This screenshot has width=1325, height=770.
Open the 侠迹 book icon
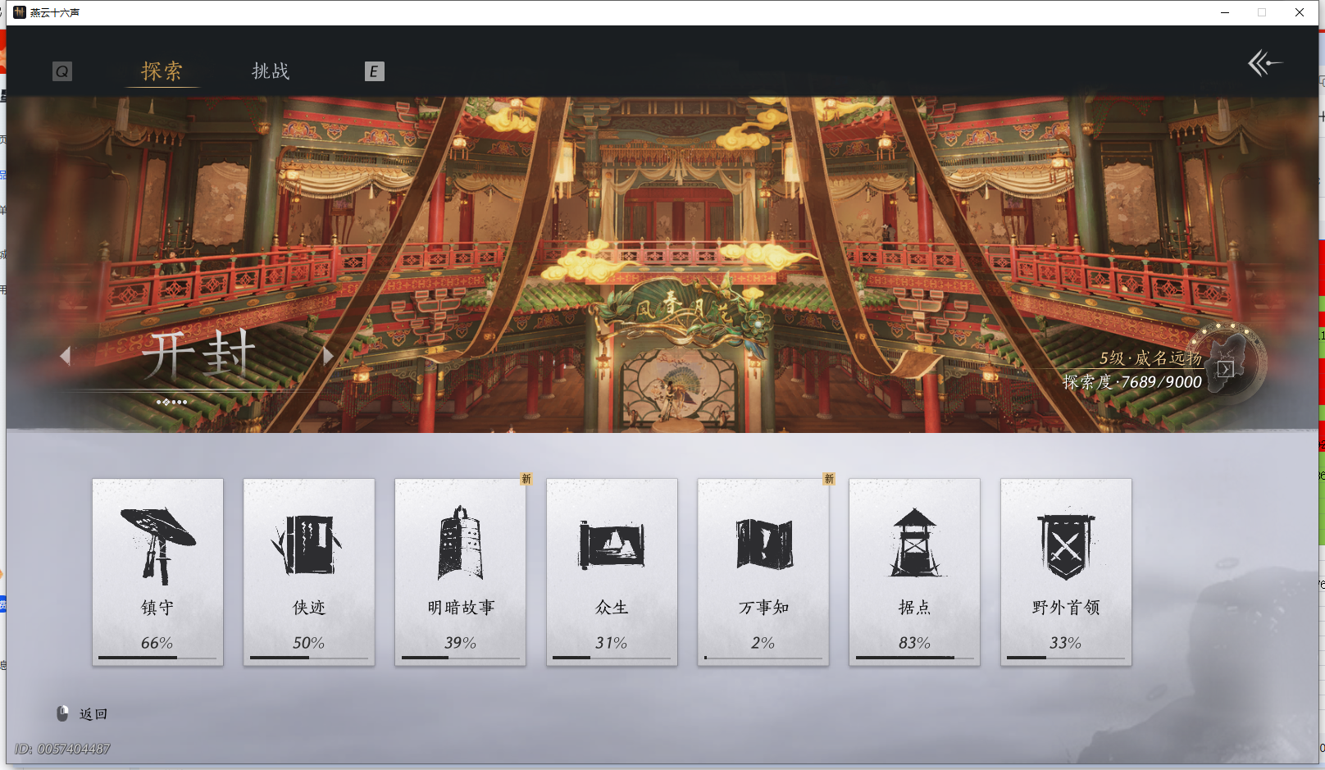coord(307,544)
